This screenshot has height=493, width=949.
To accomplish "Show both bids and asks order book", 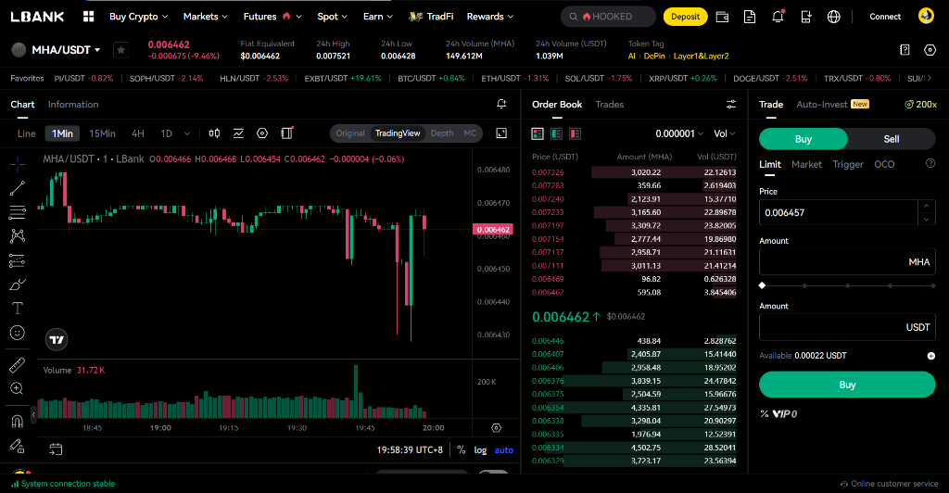I will coord(538,133).
